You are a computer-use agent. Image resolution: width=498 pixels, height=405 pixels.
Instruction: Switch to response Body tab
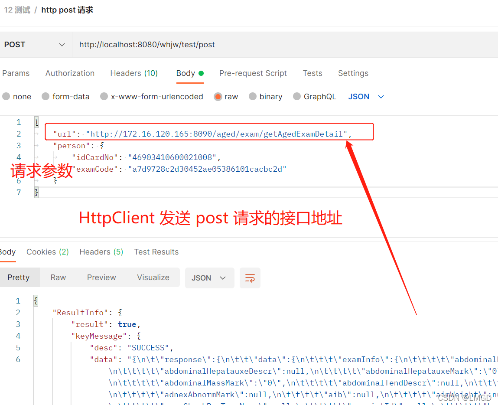pyautogui.click(x=8, y=252)
